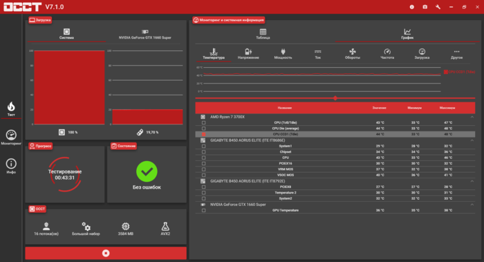Switch to the Таблица view
This screenshot has width=484, height=262.
263,34
